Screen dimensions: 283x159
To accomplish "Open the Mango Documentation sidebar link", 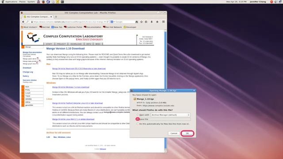I will point(32,52).
